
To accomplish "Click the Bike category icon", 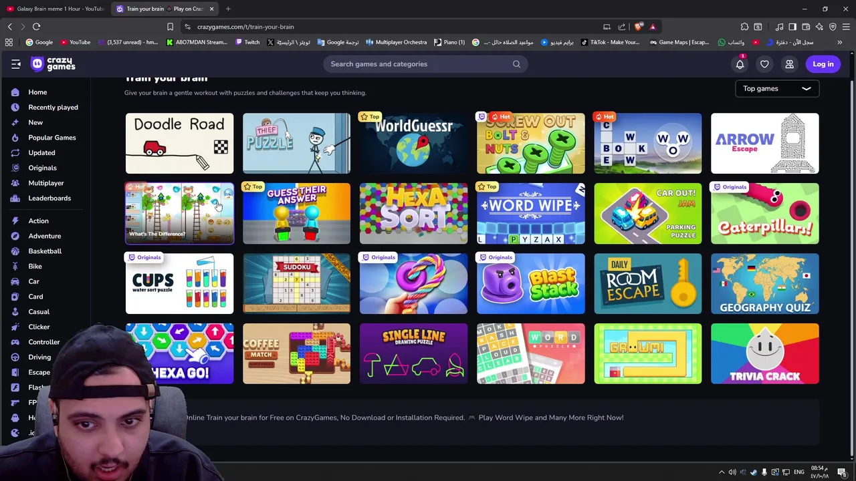I will pyautogui.click(x=15, y=267).
